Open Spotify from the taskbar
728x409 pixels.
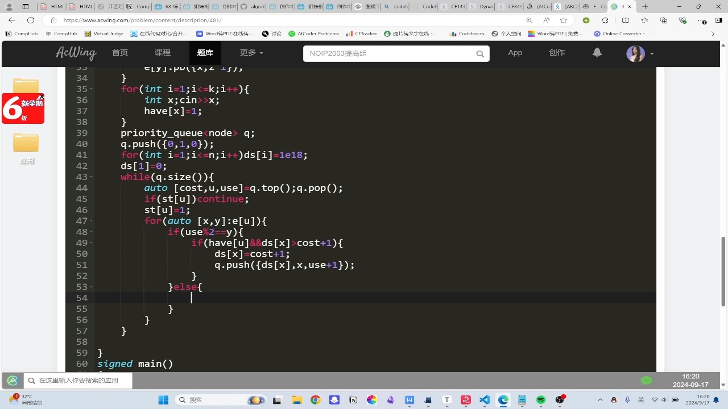(x=540, y=400)
